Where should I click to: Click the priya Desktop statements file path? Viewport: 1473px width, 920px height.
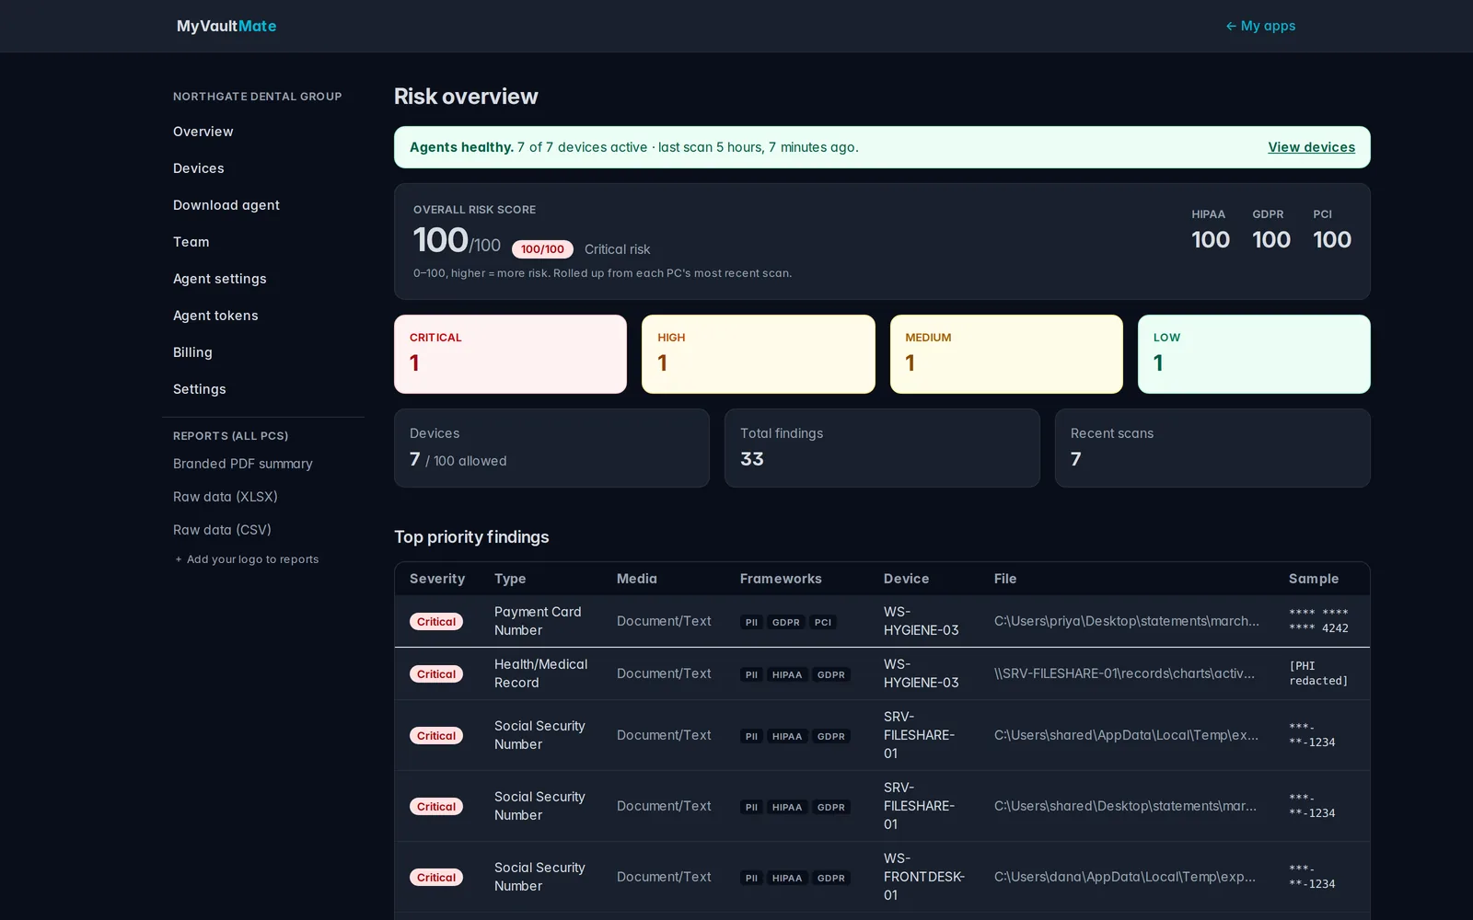click(x=1127, y=621)
